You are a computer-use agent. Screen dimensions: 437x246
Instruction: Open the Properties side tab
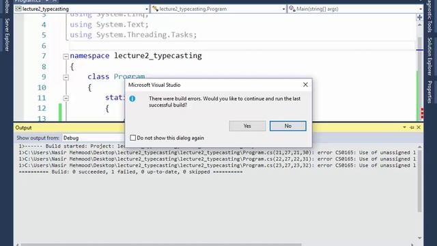pos(429,92)
